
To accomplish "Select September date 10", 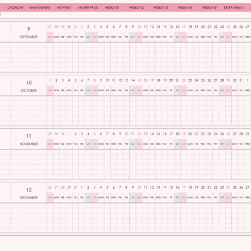I will pyautogui.click(x=139, y=27).
